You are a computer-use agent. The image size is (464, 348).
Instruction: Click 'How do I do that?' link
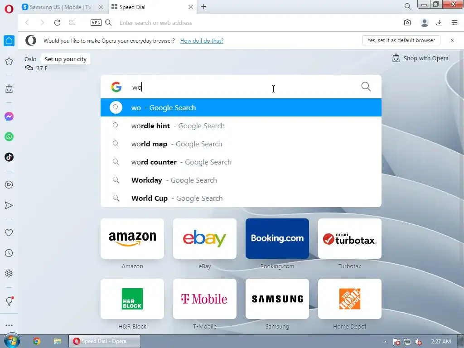202,40
